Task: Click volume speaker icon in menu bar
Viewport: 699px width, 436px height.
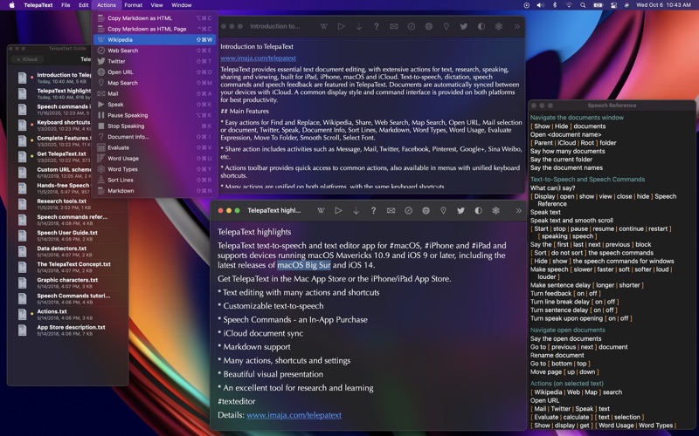Action: coord(540,5)
